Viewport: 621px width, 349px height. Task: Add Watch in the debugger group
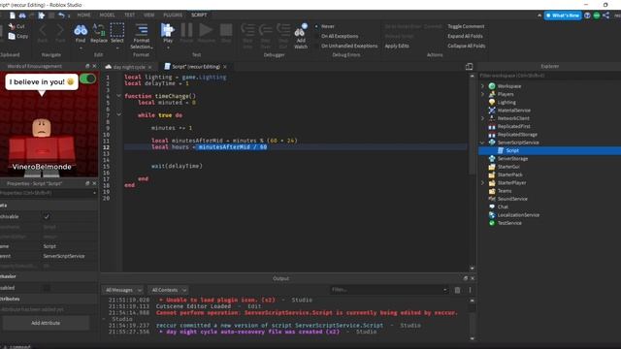point(301,36)
